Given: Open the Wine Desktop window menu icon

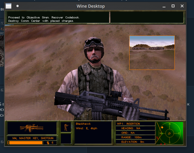Looking at the screenshot, I should pyautogui.click(x=8, y=6).
